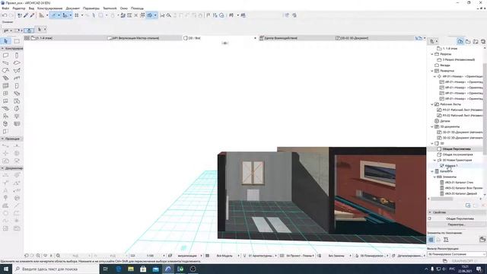Collapse the Каталоги tree node
The image size is (487, 274).
pyautogui.click(x=432, y=171)
